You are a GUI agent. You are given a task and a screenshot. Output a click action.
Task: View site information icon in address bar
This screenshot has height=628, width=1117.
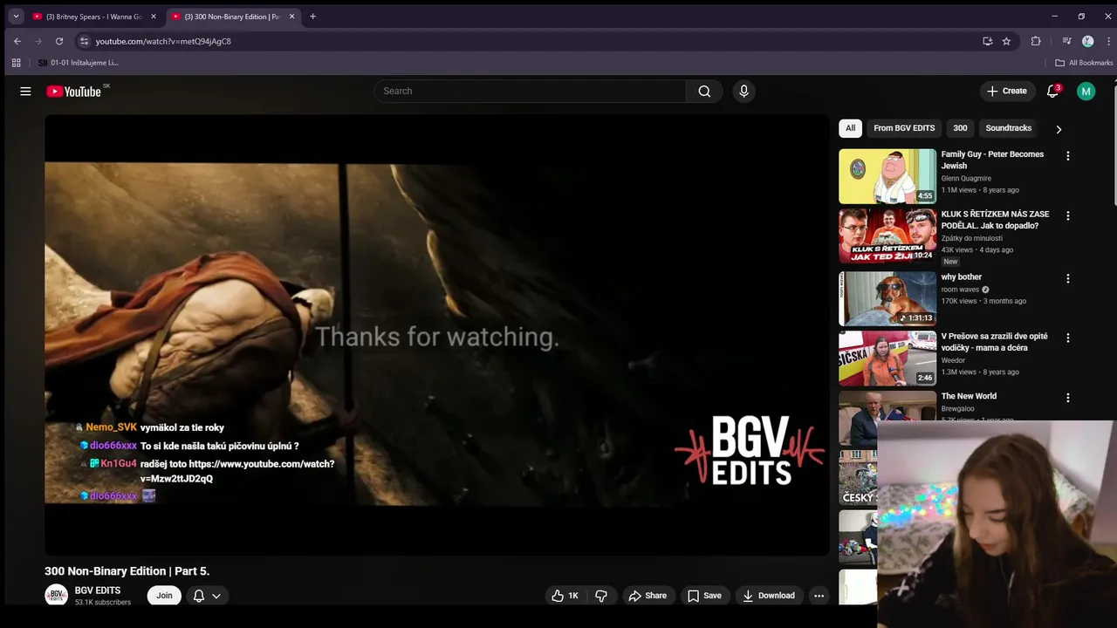pyautogui.click(x=84, y=41)
